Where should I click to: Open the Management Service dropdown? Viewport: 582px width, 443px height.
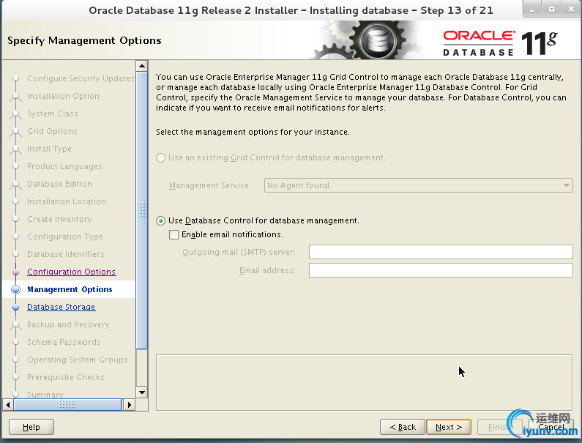418,185
